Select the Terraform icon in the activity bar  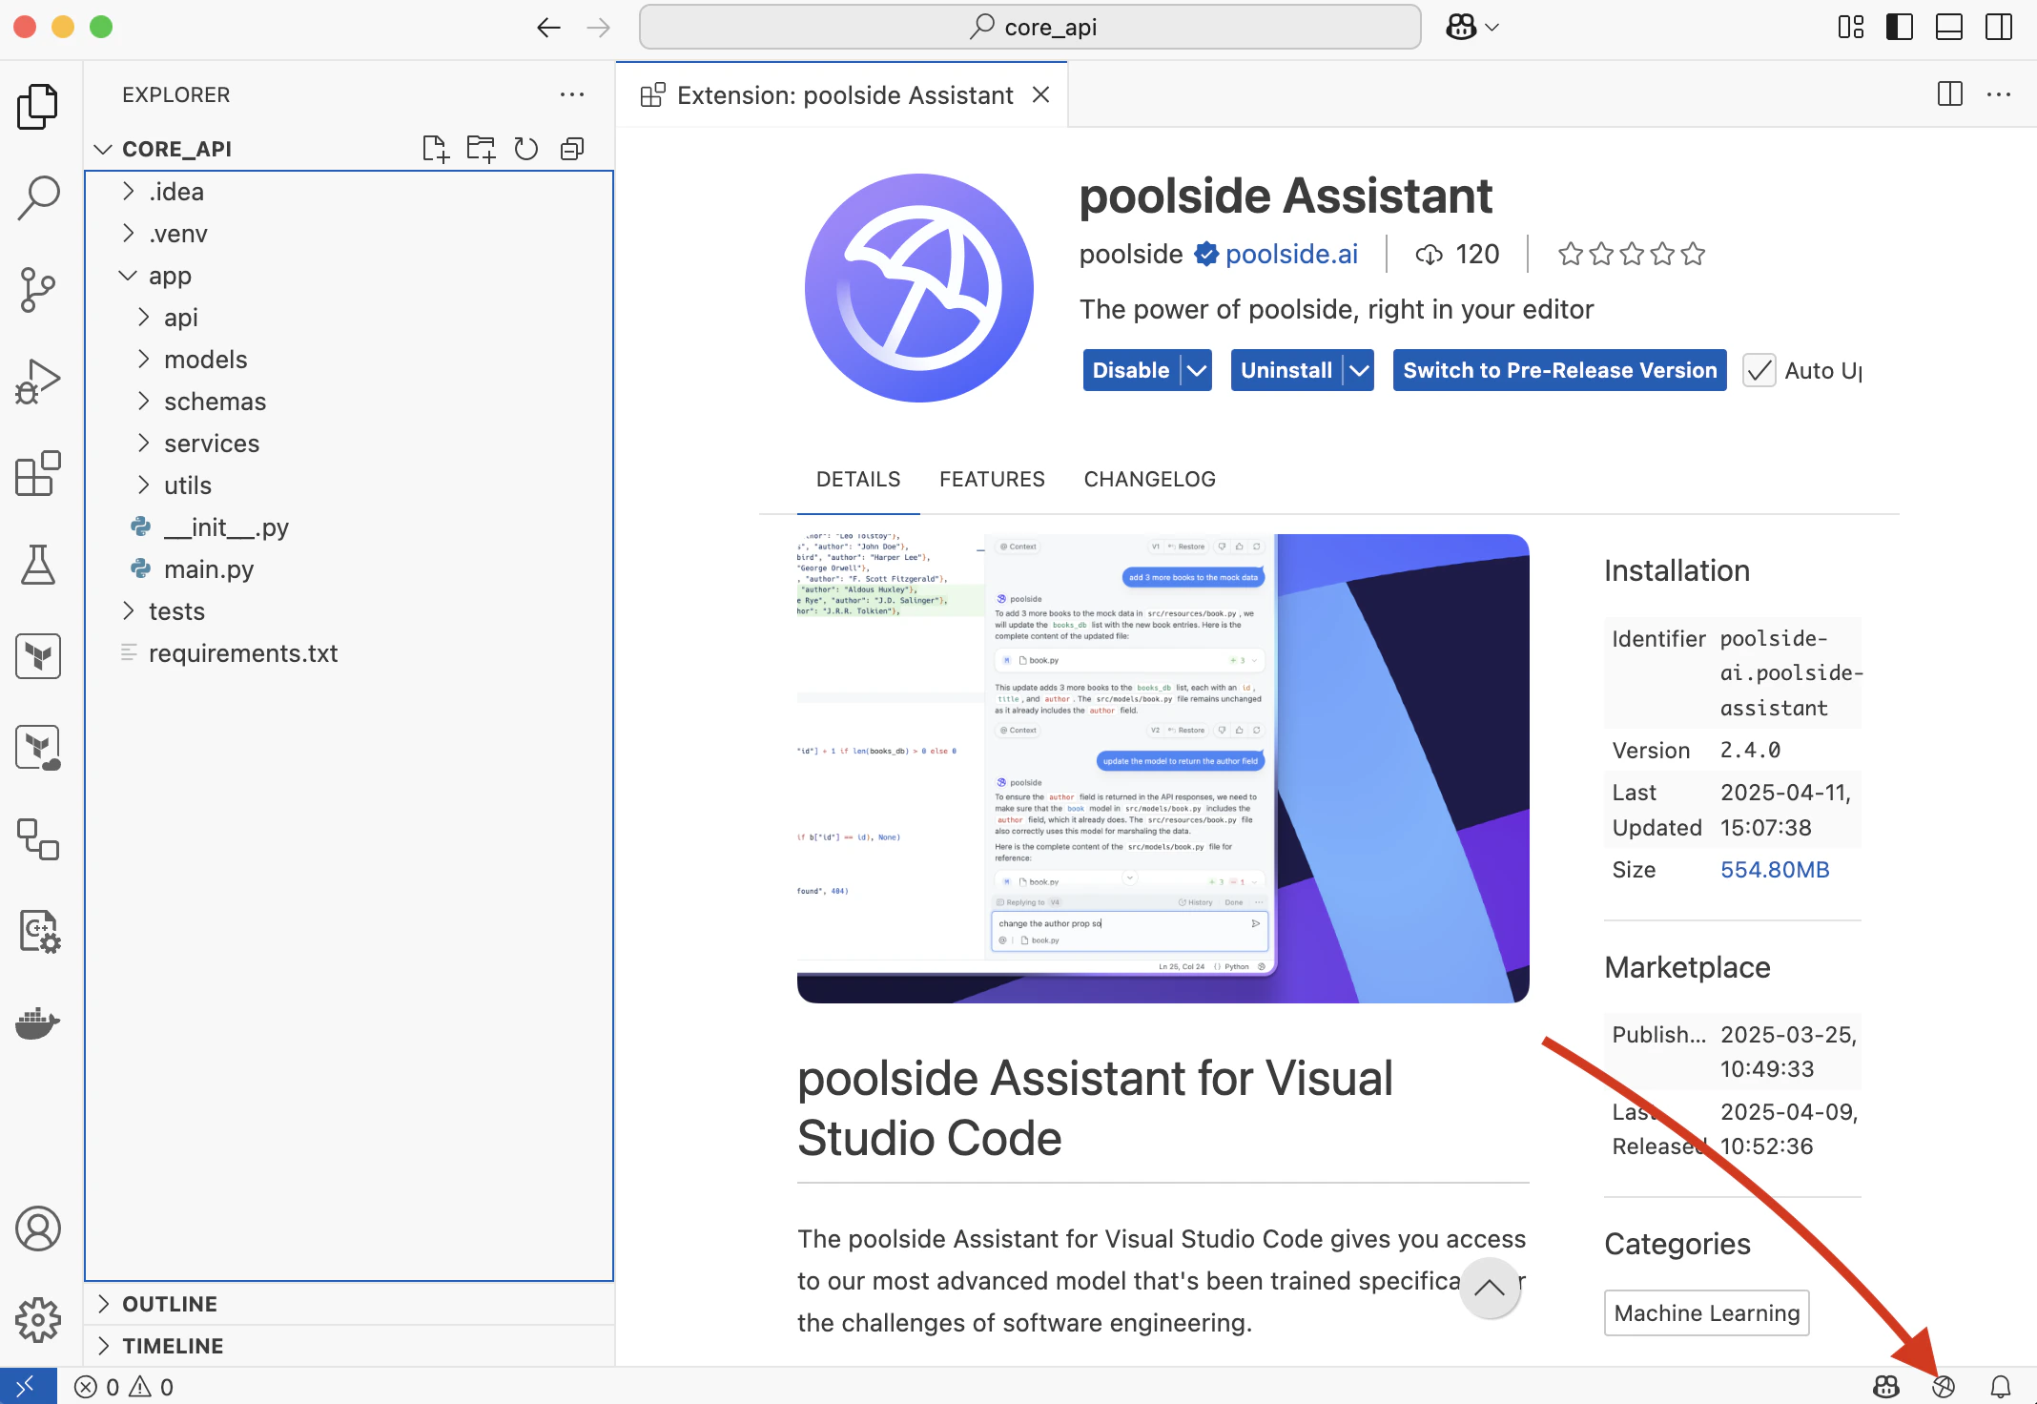point(38,655)
